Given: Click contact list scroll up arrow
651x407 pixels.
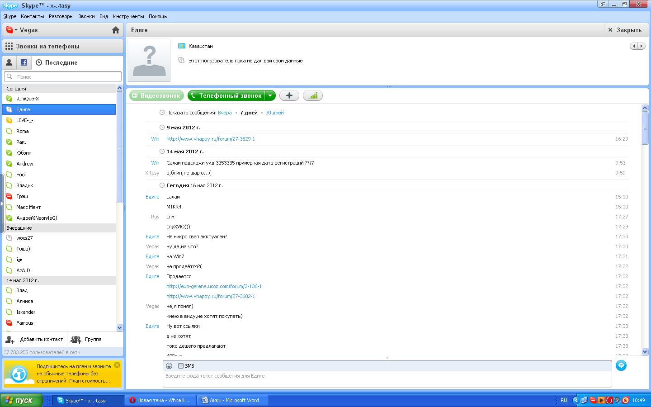Looking at the screenshot, I should (120, 88).
